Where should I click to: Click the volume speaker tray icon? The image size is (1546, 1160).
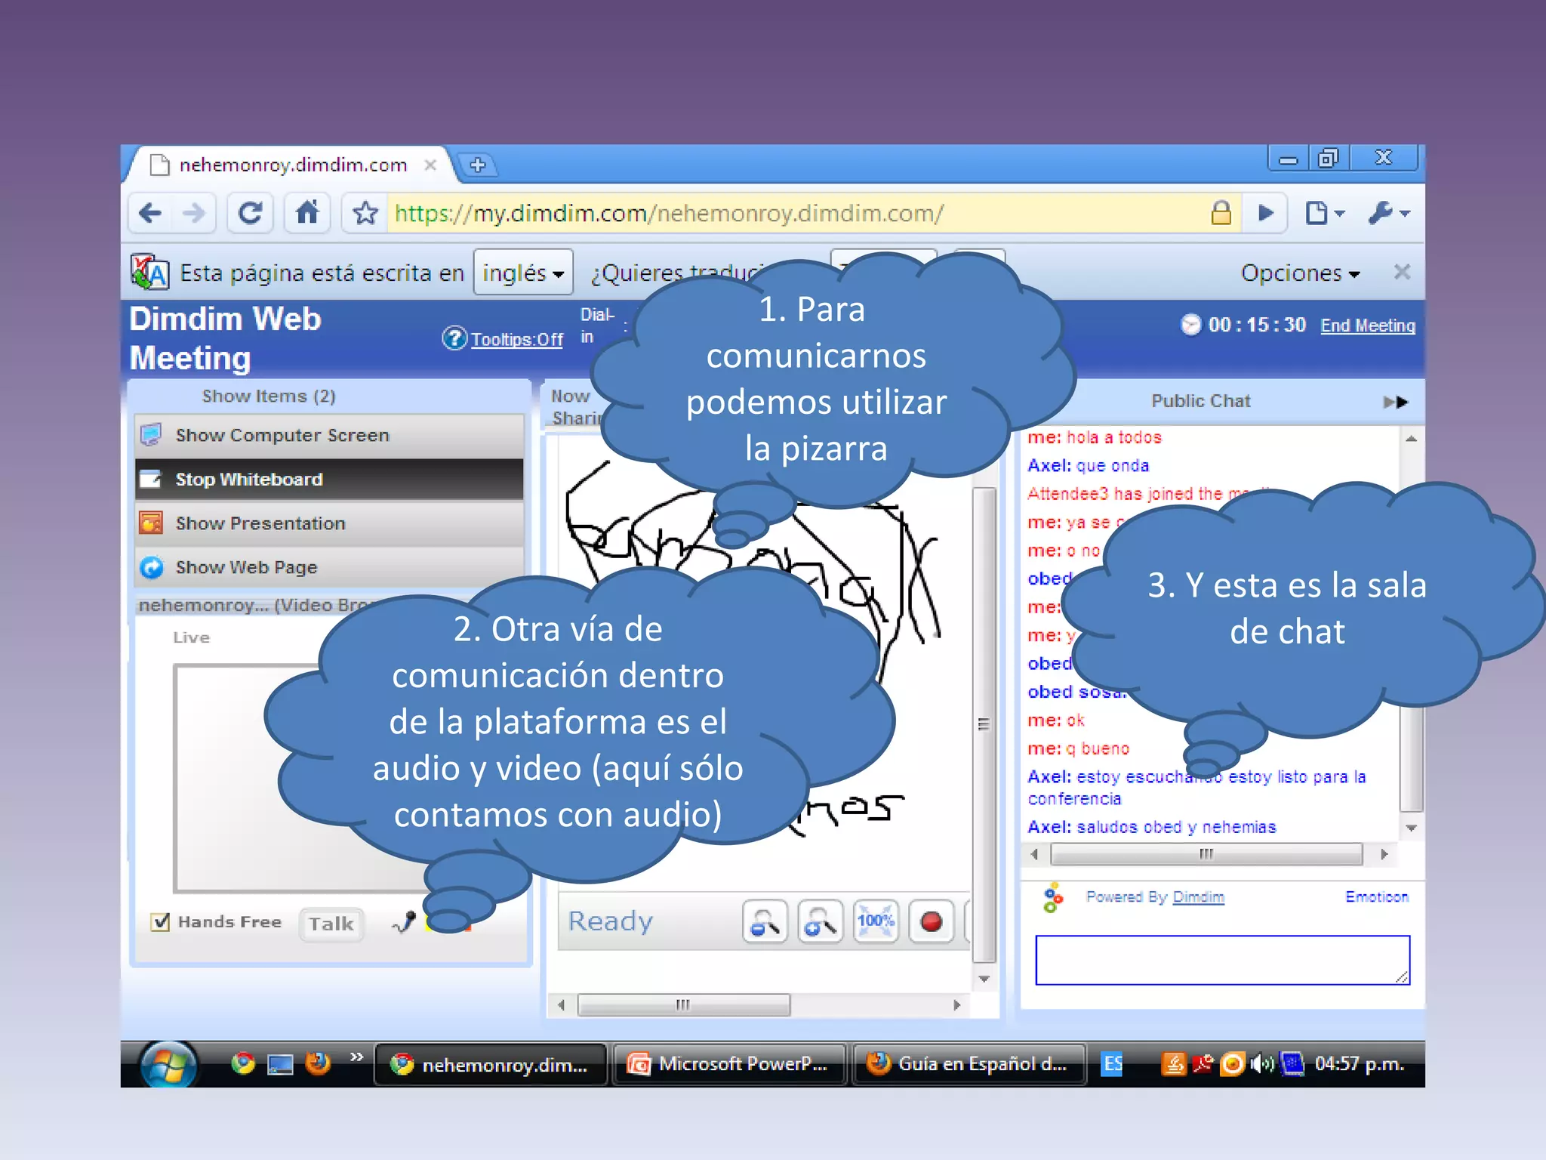(x=1261, y=1065)
